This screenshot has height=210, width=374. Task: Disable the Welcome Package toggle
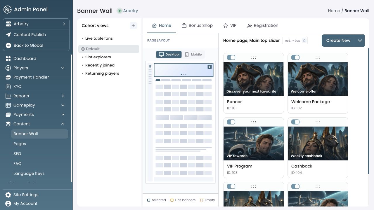tap(295, 57)
